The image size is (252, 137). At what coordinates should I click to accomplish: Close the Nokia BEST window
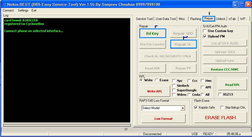[x=248, y=4]
